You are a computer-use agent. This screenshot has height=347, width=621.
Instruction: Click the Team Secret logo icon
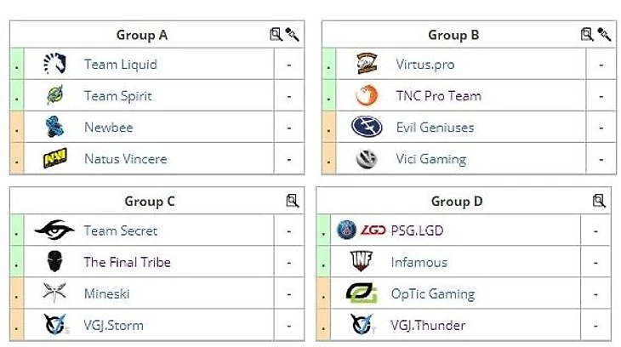54,230
